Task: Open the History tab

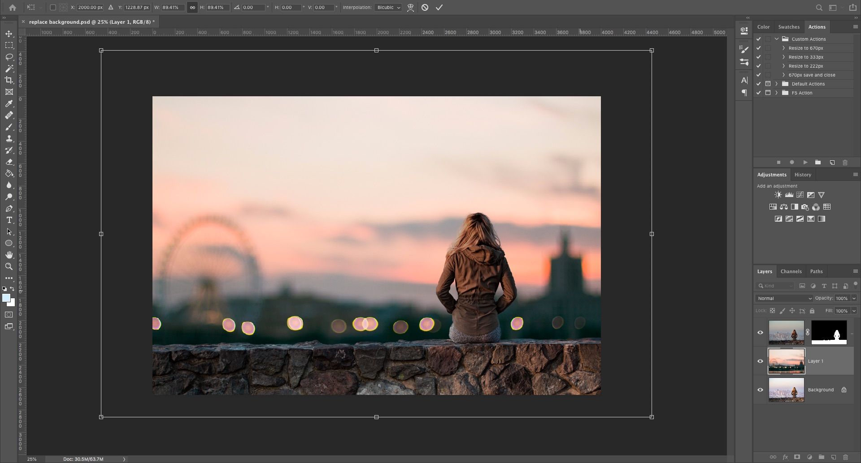Action: click(802, 175)
